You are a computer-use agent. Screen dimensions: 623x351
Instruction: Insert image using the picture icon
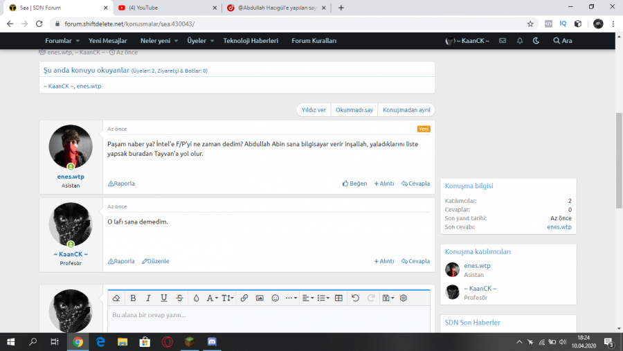pyautogui.click(x=260, y=298)
